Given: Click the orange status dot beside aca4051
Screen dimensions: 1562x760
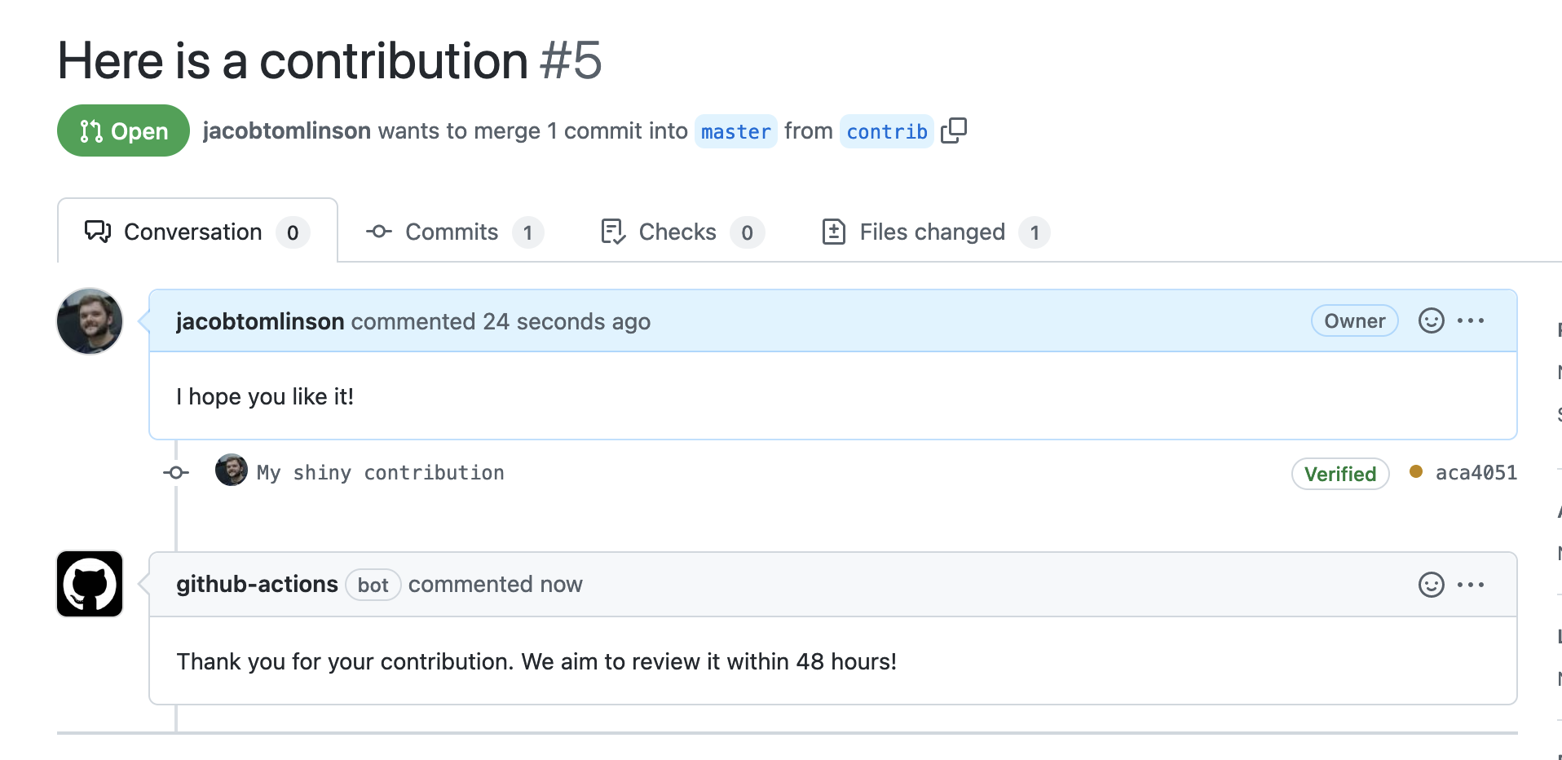Looking at the screenshot, I should coord(1416,472).
